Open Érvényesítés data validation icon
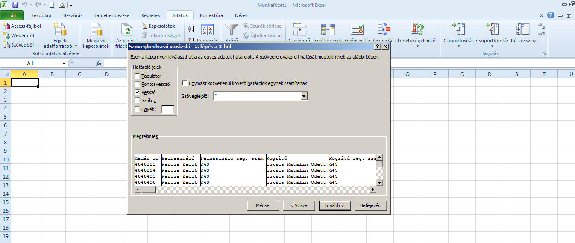 point(357,30)
